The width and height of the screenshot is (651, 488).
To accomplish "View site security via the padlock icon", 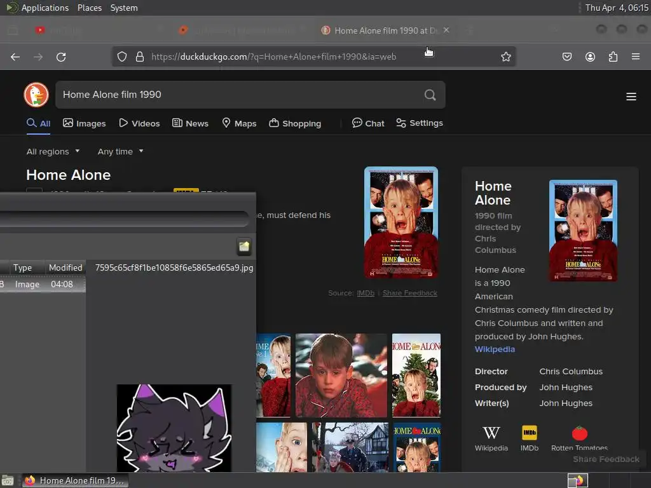I will pyautogui.click(x=140, y=57).
